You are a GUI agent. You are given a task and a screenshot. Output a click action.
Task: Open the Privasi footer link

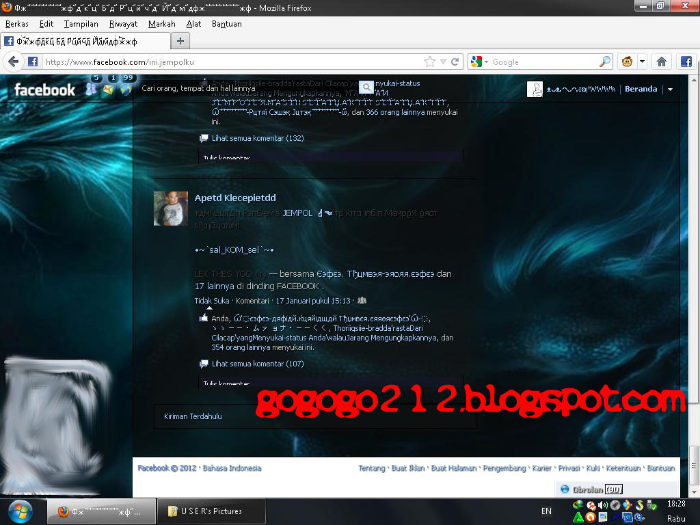(x=569, y=468)
